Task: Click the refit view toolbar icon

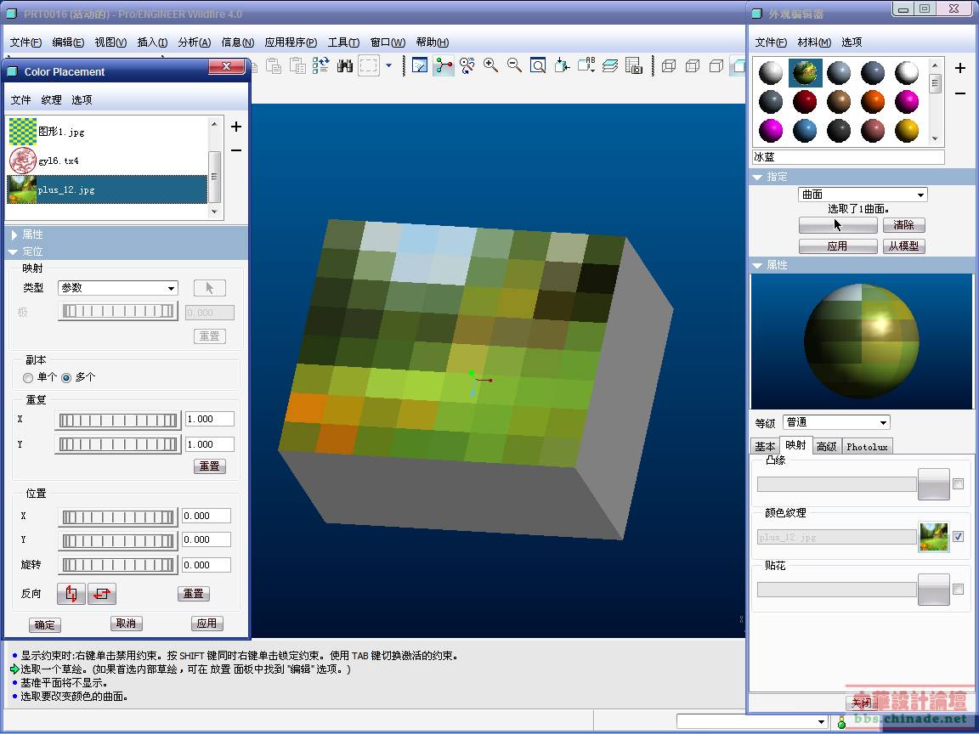Action: (x=538, y=65)
